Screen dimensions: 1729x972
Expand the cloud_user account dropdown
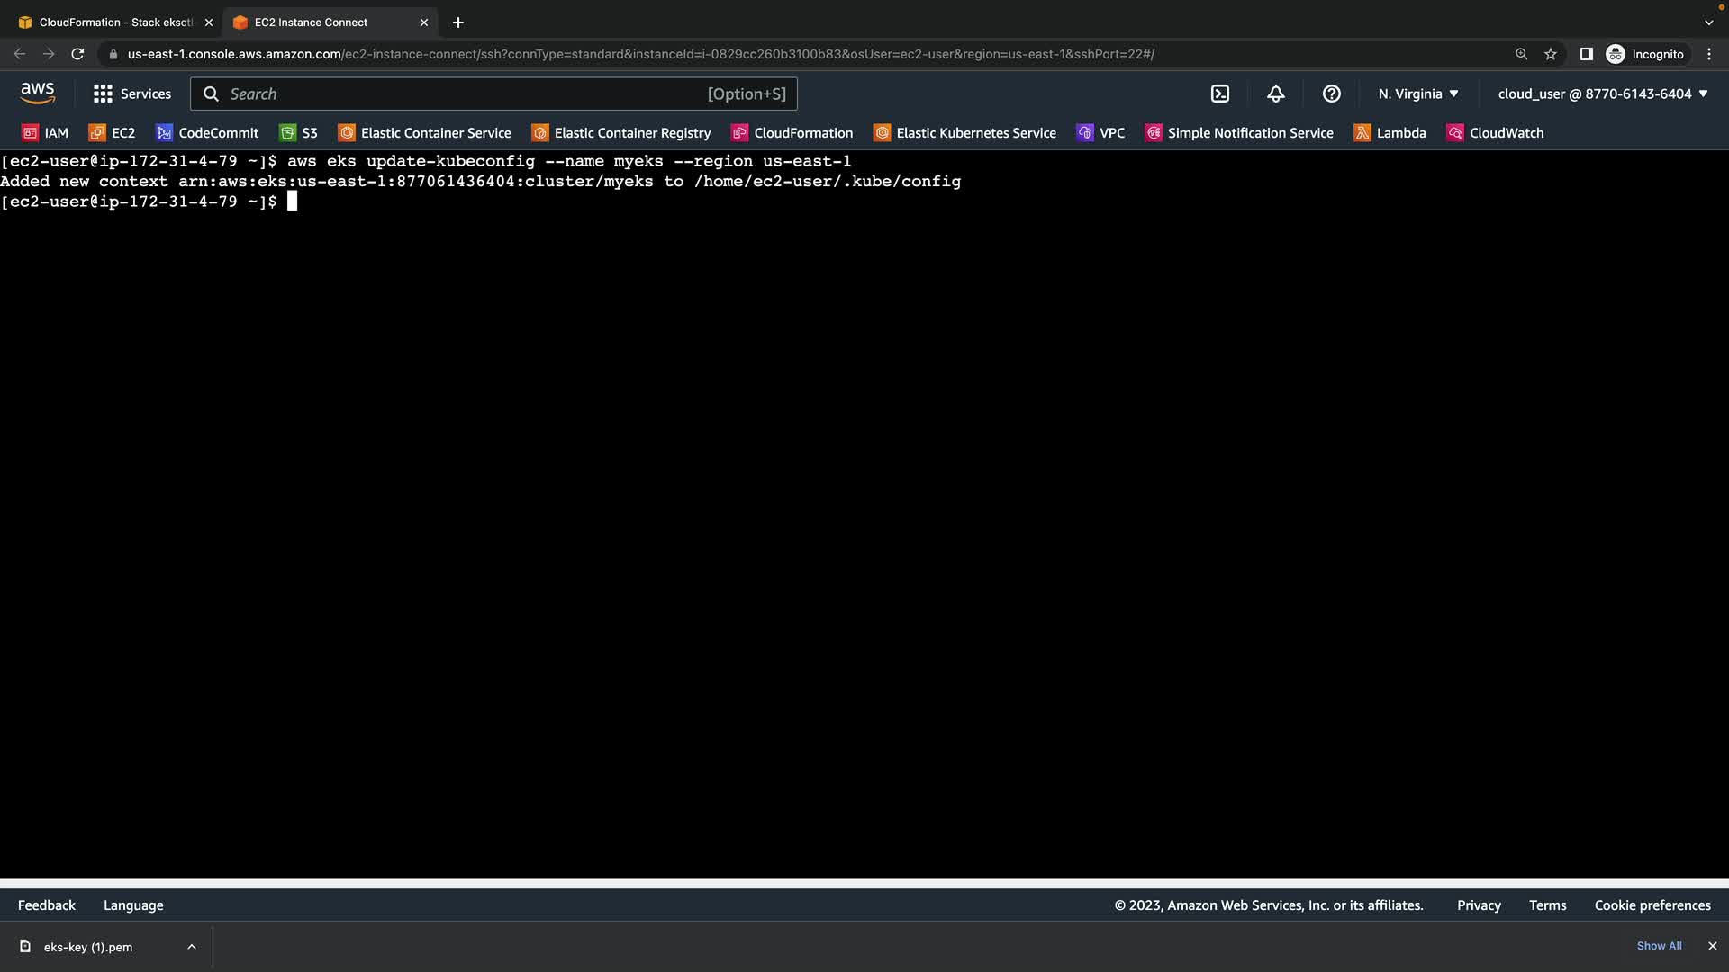coord(1602,94)
